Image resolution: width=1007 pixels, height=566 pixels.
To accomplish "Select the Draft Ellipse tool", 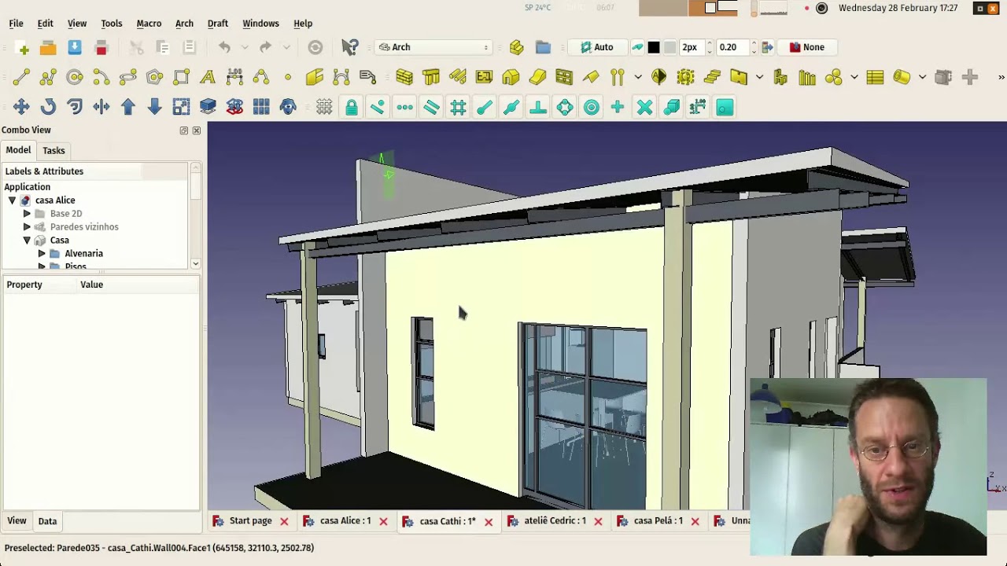I will (x=128, y=77).
